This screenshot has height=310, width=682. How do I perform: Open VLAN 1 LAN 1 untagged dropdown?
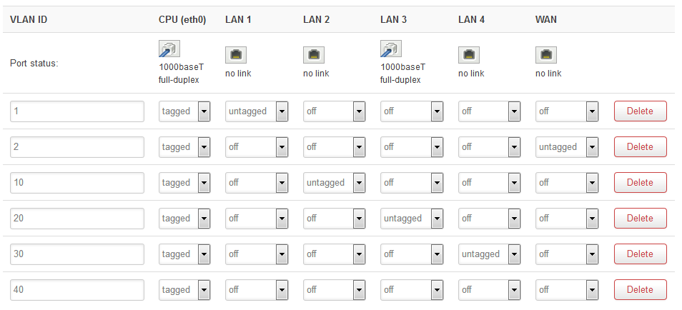257,111
